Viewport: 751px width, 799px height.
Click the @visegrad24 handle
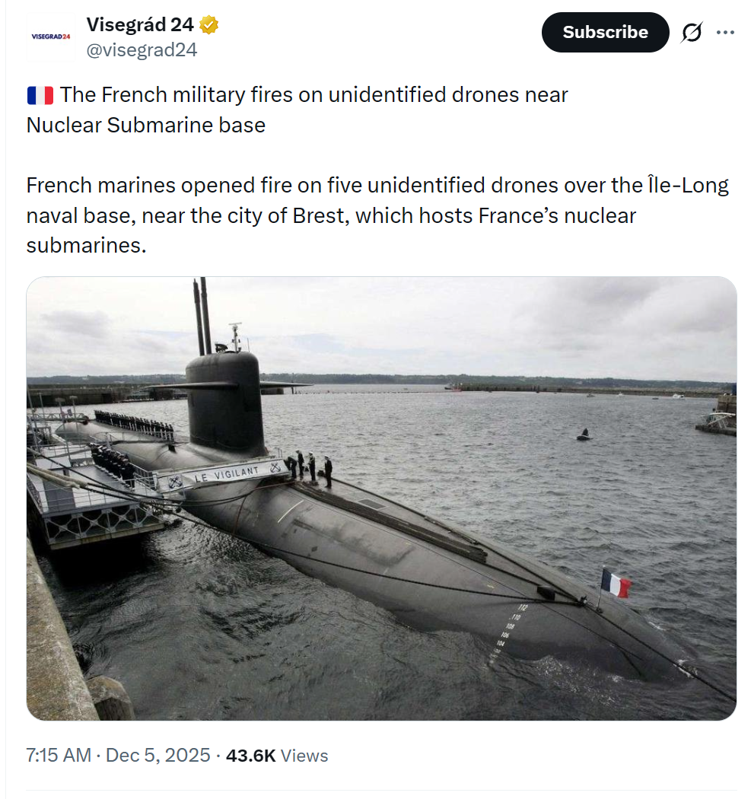pyautogui.click(x=142, y=50)
